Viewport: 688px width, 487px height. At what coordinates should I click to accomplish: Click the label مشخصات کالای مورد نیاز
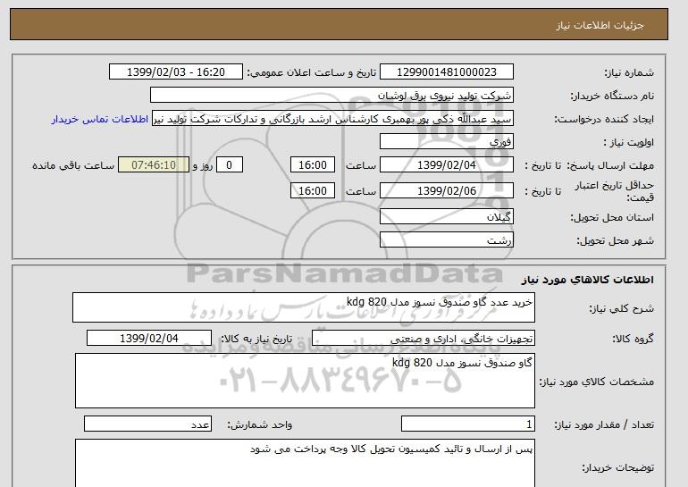pyautogui.click(x=596, y=382)
